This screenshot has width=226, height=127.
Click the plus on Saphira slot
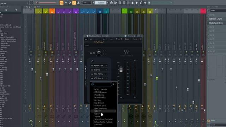click(x=106, y=70)
